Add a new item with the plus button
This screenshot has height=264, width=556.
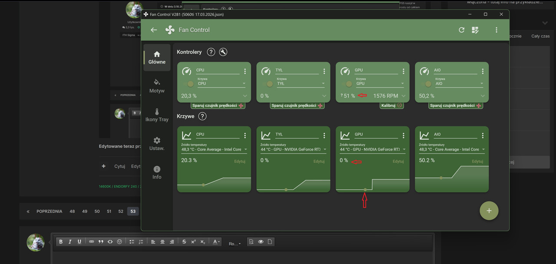tap(489, 211)
